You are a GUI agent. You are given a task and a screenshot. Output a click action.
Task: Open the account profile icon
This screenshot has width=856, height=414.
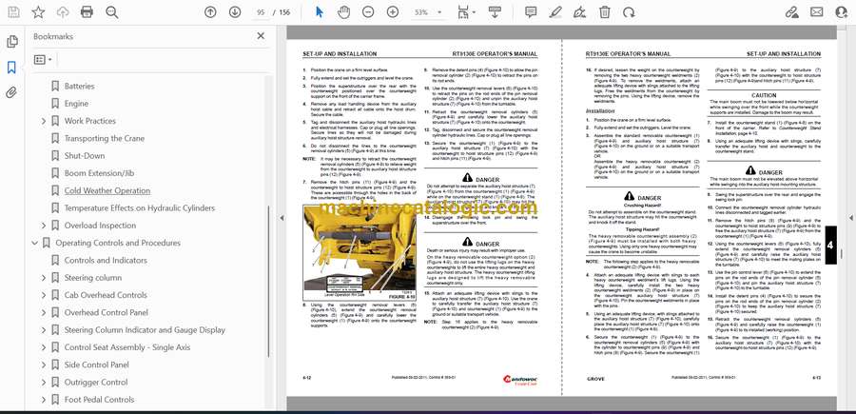(842, 12)
